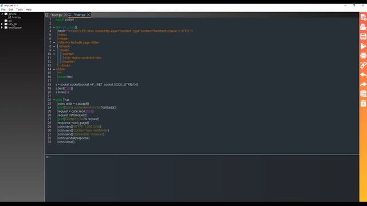Create a new file with the toolbar icon
The image size is (367, 206).
(363, 17)
